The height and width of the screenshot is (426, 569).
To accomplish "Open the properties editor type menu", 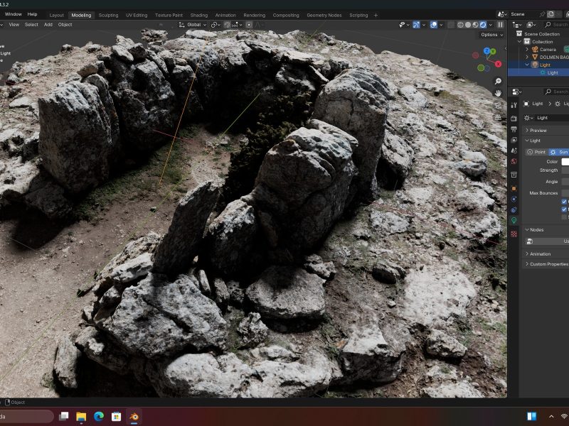I will tap(517, 92).
